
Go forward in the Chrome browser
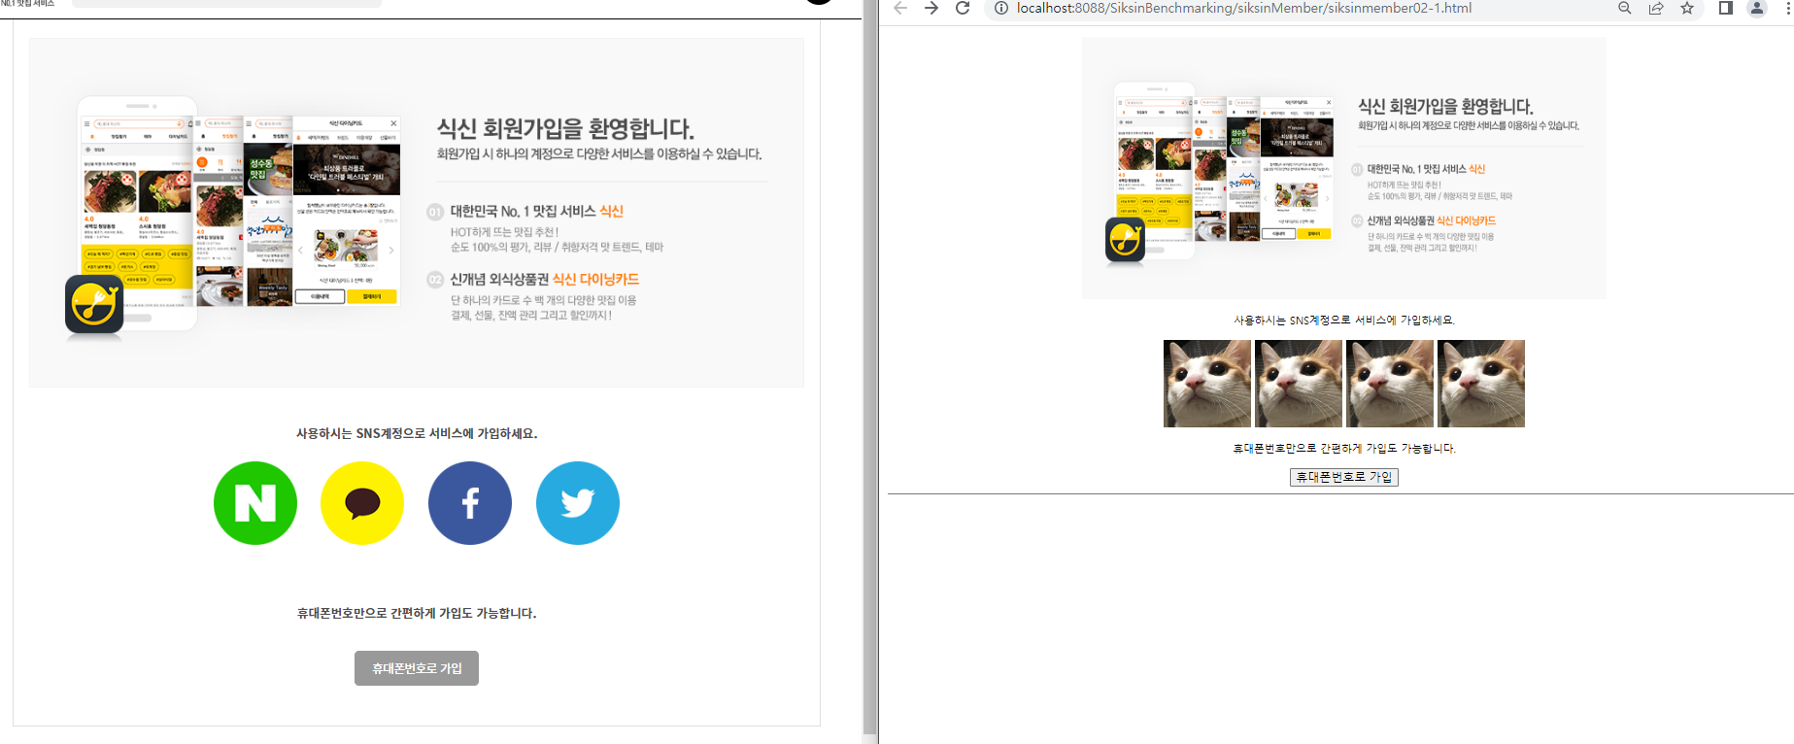[x=931, y=9]
